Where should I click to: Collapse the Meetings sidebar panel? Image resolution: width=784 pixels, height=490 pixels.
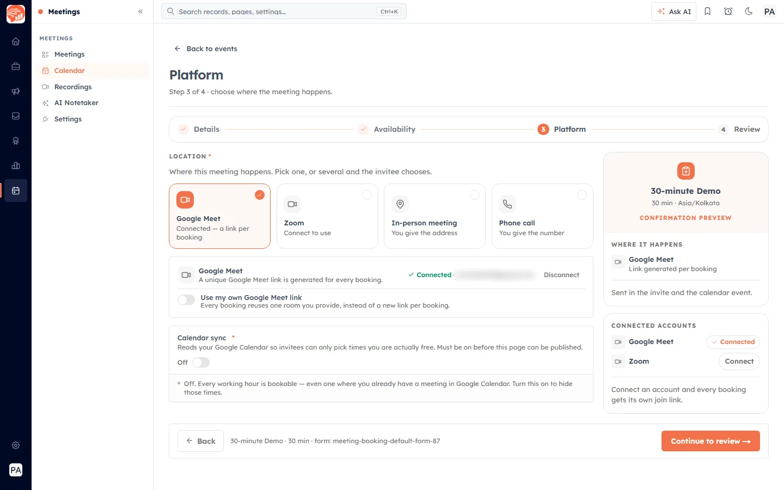point(140,11)
